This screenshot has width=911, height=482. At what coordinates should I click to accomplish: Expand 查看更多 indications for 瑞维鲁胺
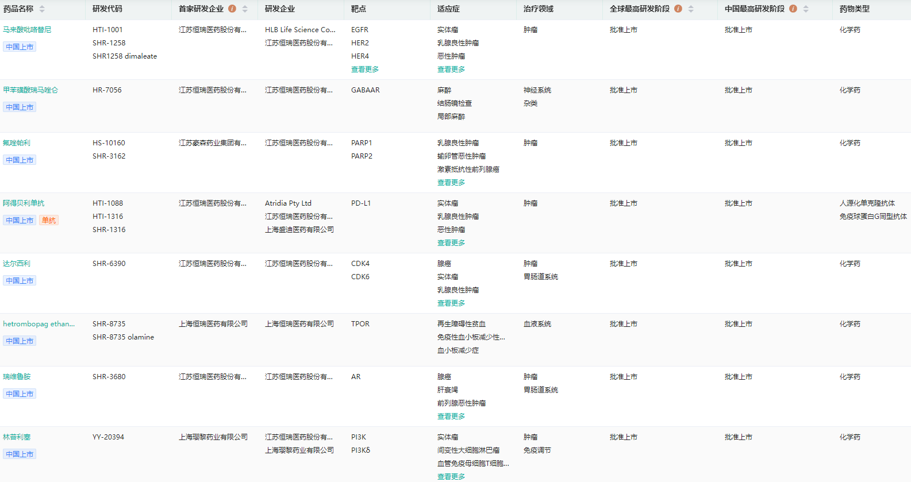(451, 417)
